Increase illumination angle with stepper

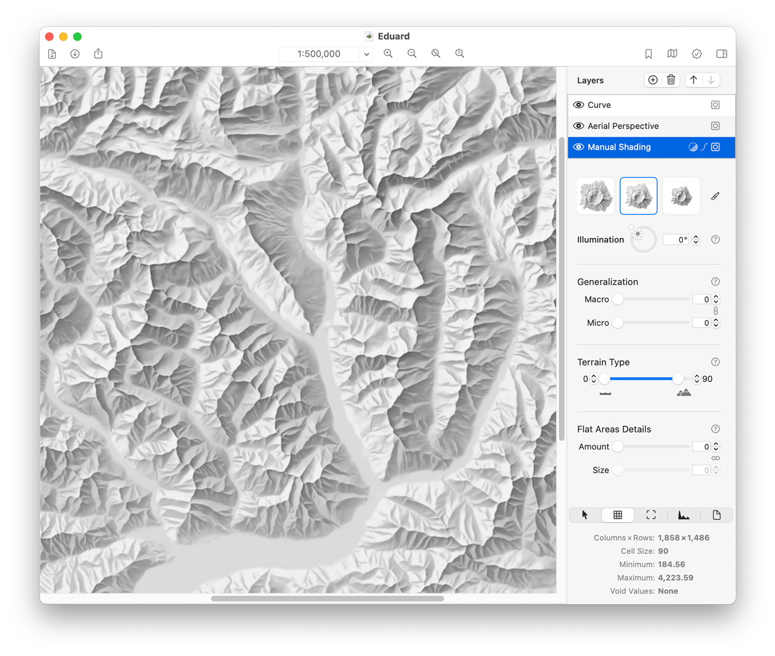tap(696, 237)
